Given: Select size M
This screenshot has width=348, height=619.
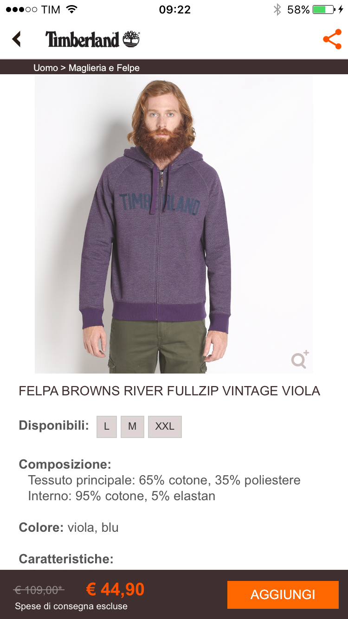Looking at the screenshot, I should (x=132, y=426).
